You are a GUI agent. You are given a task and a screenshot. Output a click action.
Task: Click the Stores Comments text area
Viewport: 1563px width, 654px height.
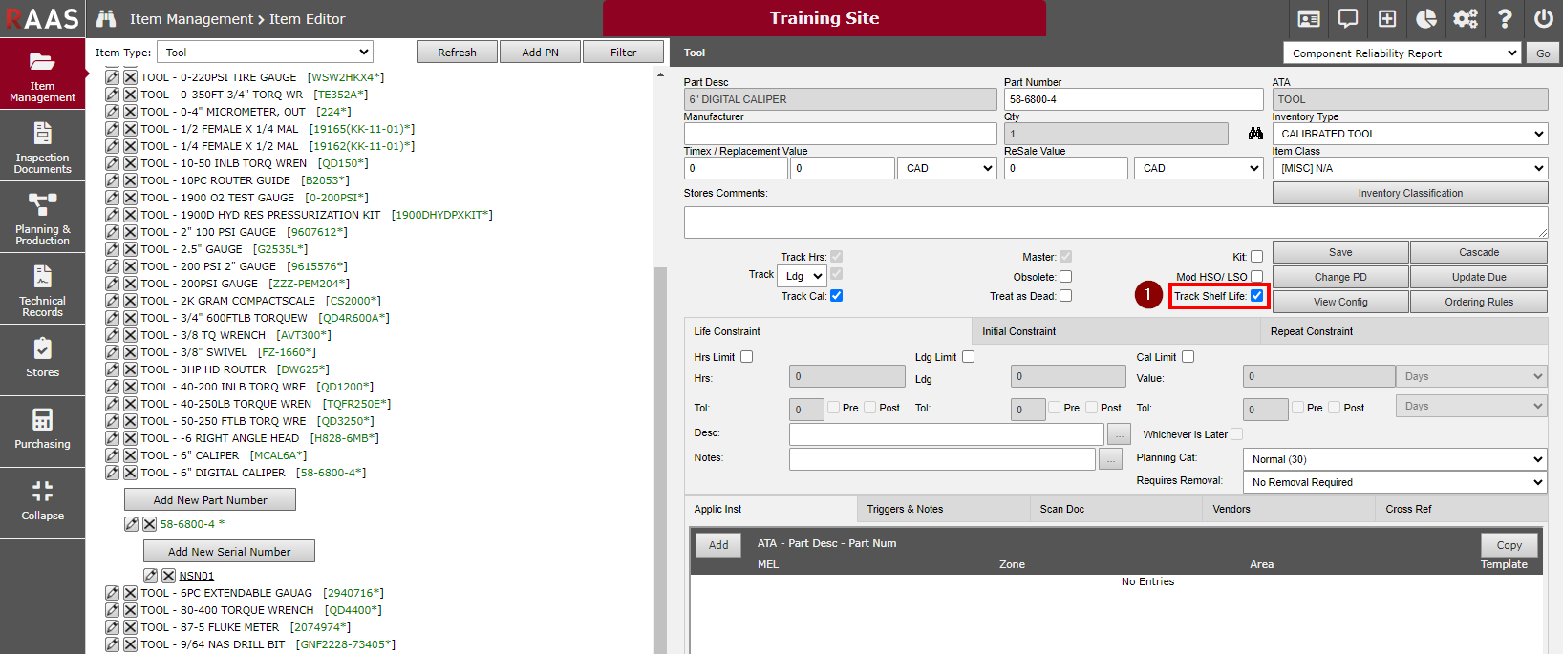[1115, 222]
